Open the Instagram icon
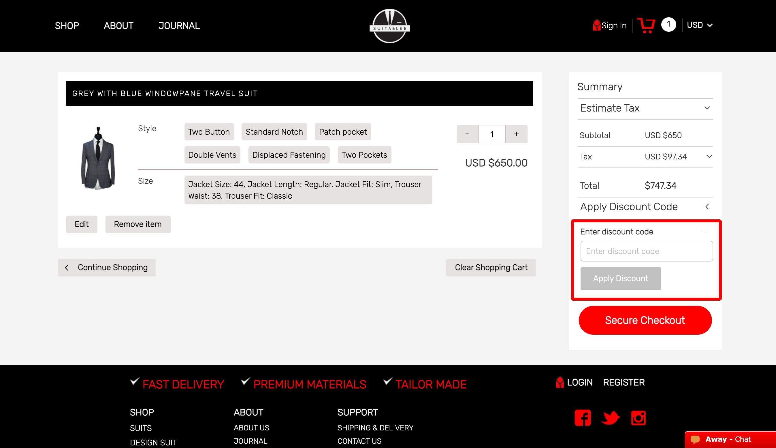Viewport: 776px width, 448px height. point(638,417)
